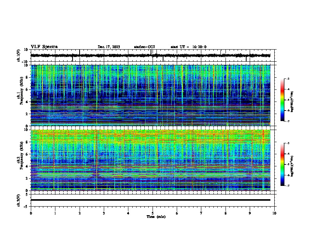Viewport: 309px width, 239px height.
Task: Click the time axis tick label "1"
Action: click(55, 213)
